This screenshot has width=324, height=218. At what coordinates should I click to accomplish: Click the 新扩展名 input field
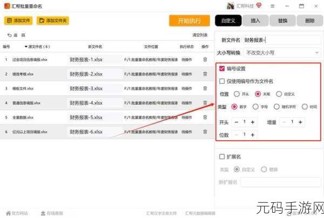click(281, 182)
